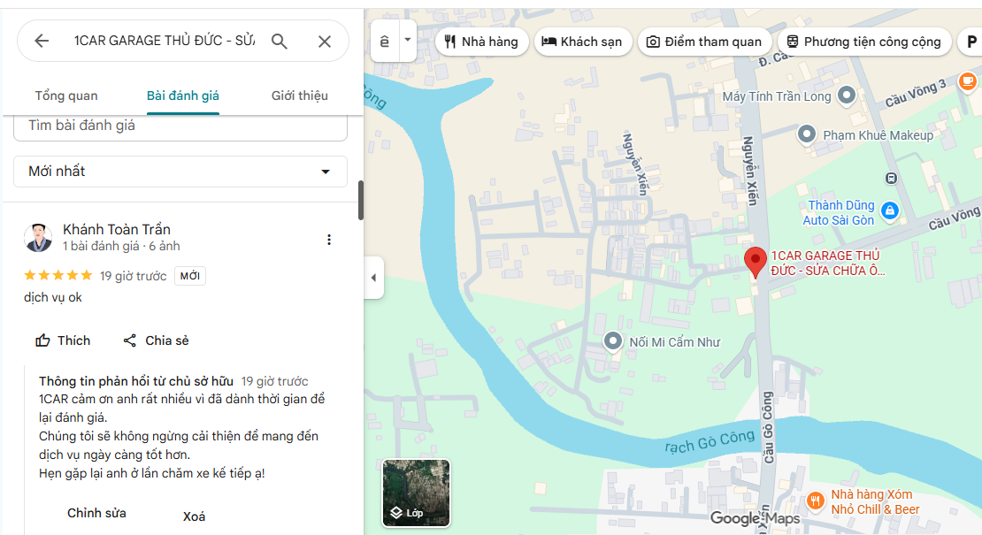
Task: Filter the map by Nhà hàng
Action: [x=481, y=42]
